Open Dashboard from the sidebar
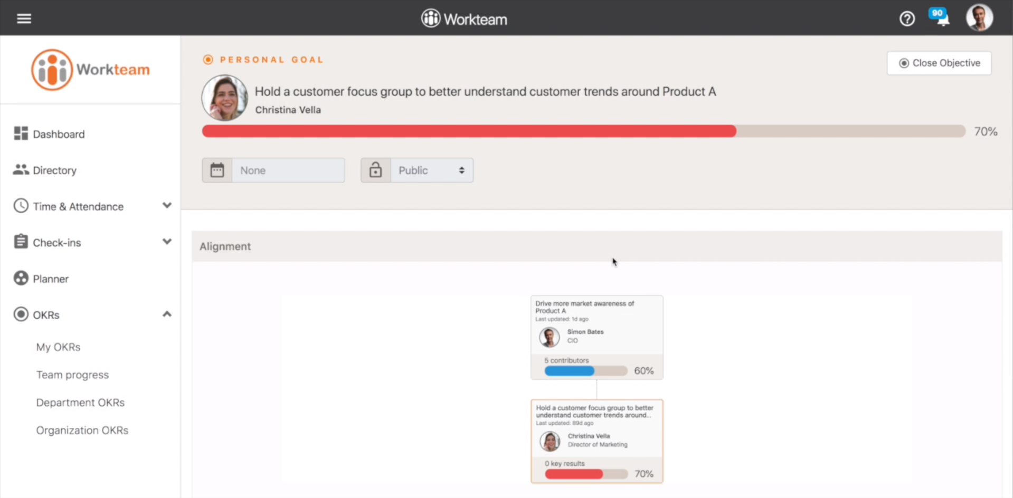Viewport: 1013px width, 498px height. (x=58, y=134)
